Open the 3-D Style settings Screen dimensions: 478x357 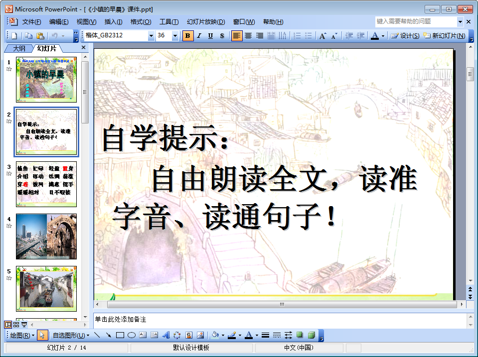coord(311,336)
